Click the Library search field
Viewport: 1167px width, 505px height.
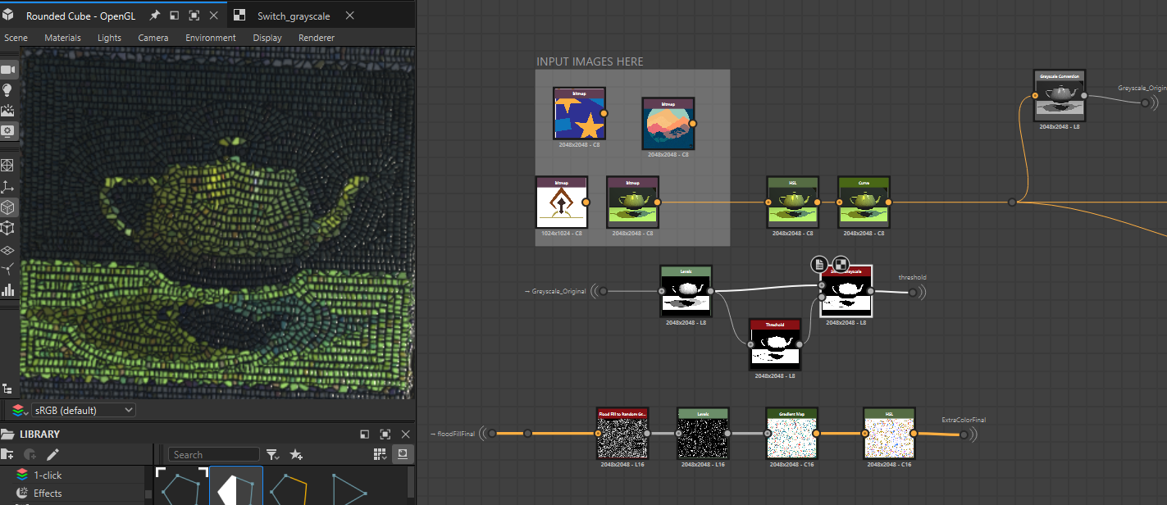point(214,455)
